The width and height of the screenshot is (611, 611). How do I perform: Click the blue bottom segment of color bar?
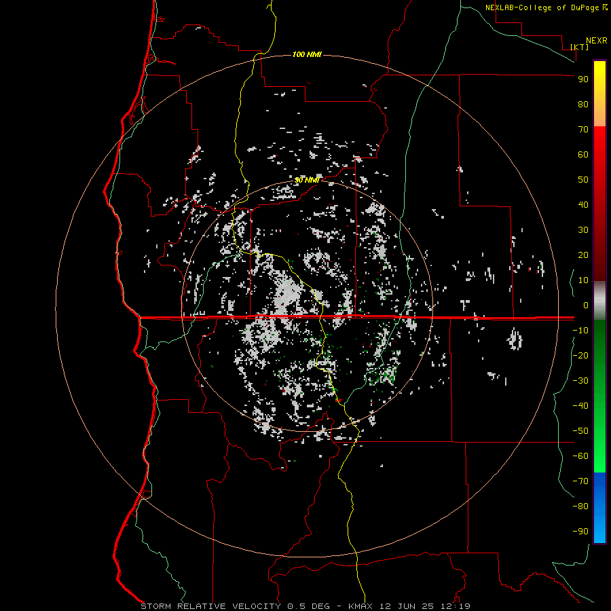(599, 508)
